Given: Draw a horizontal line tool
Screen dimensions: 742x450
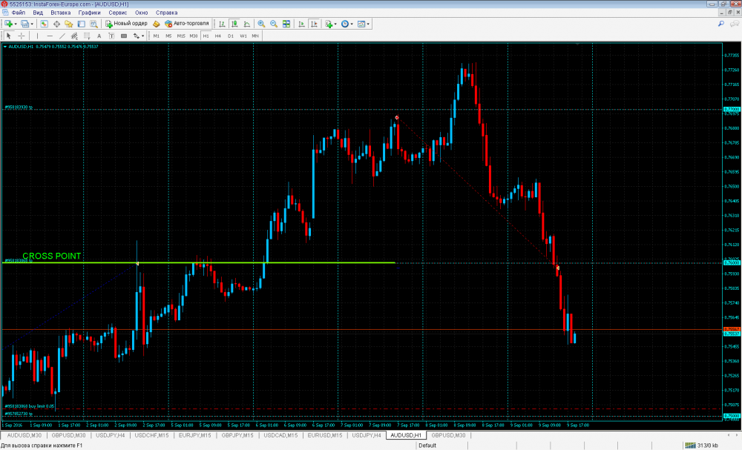Looking at the screenshot, I should [x=50, y=36].
